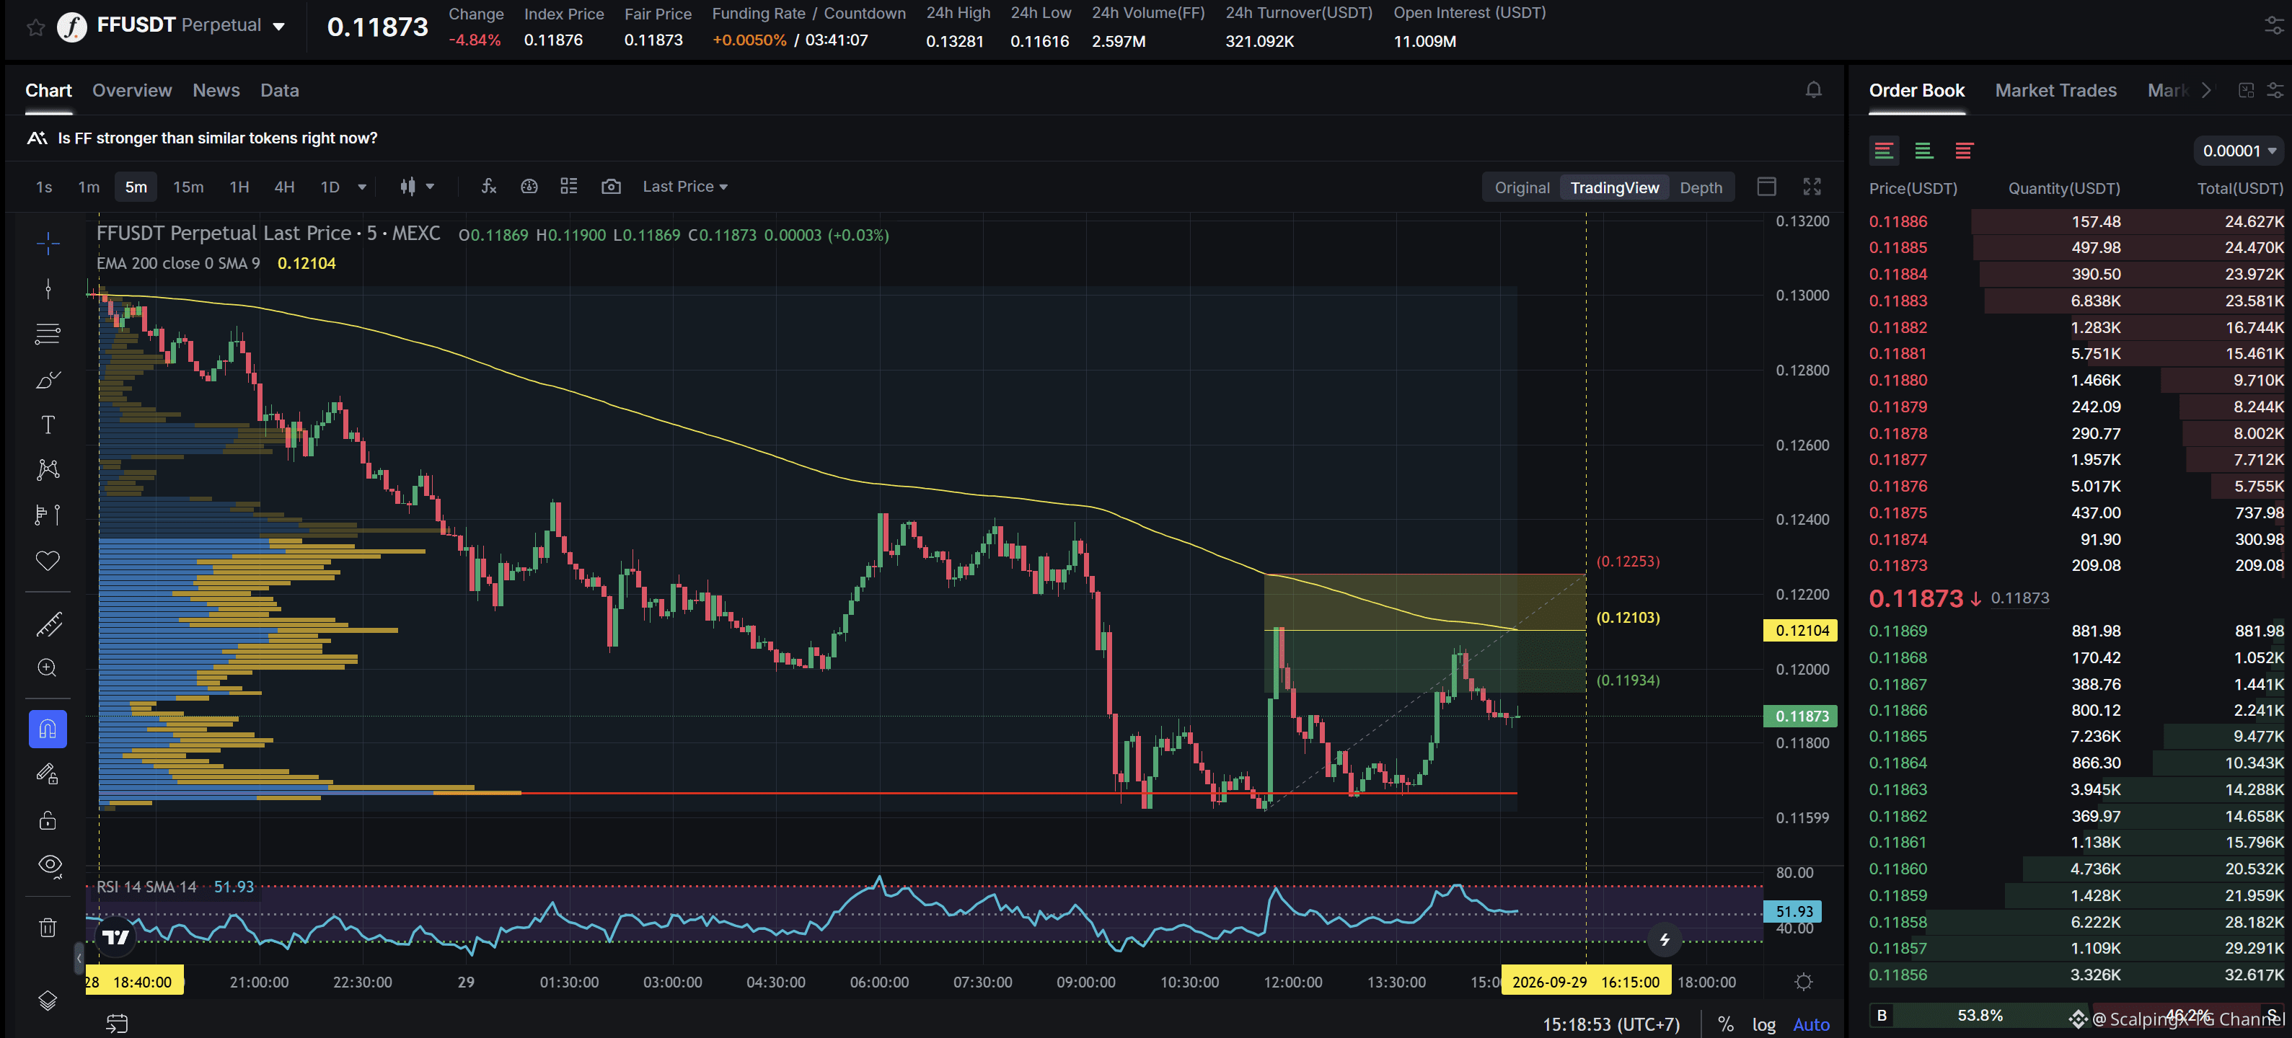This screenshot has height=1038, width=2292.
Task: Click the price alert bell icon
Action: 1813,90
